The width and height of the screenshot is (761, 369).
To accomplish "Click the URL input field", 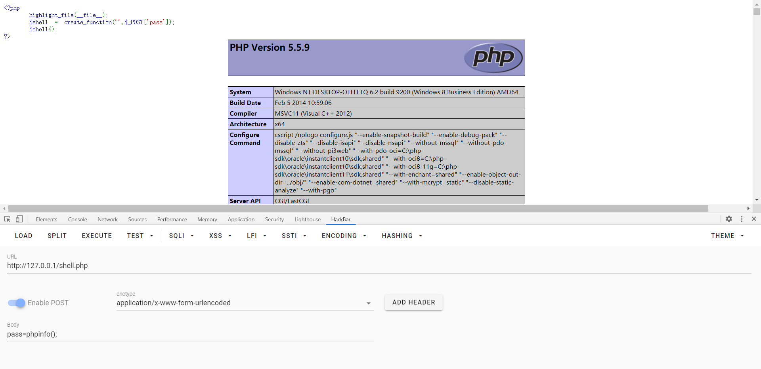I will pos(379,266).
